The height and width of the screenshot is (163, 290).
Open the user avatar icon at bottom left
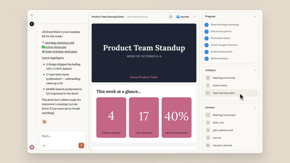coord(32,147)
